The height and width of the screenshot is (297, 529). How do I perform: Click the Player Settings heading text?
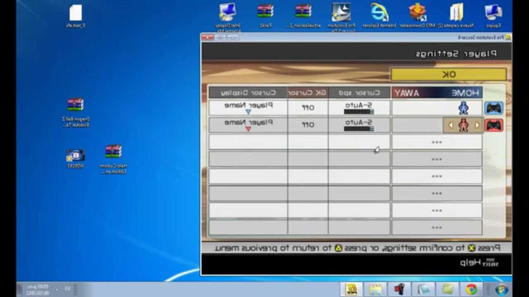pyautogui.click(x=456, y=54)
